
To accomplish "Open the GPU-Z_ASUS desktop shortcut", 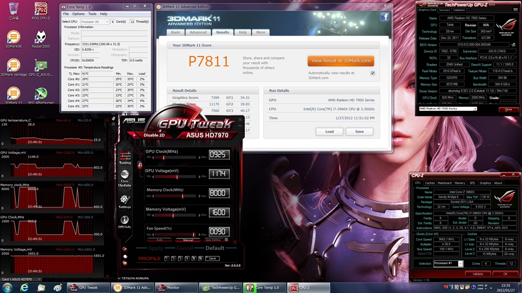I will pyautogui.click(x=41, y=68).
